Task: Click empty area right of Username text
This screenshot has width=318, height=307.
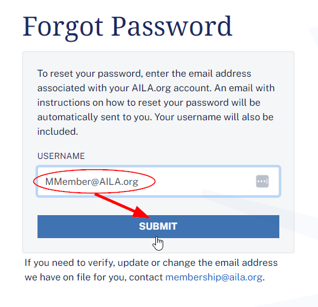Action: pos(196,181)
